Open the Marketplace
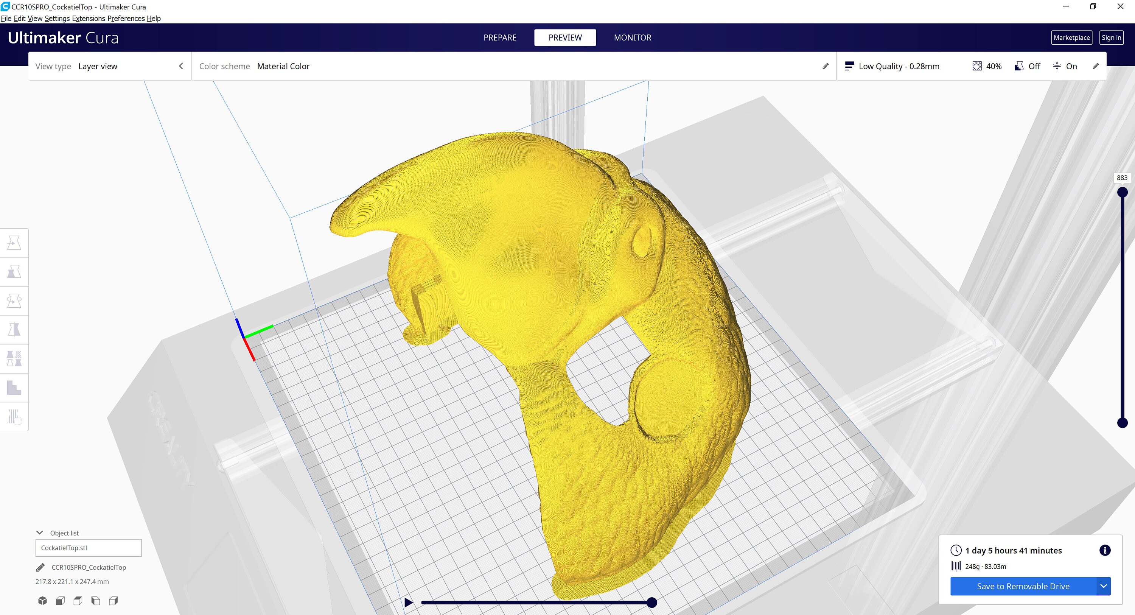 click(1072, 37)
